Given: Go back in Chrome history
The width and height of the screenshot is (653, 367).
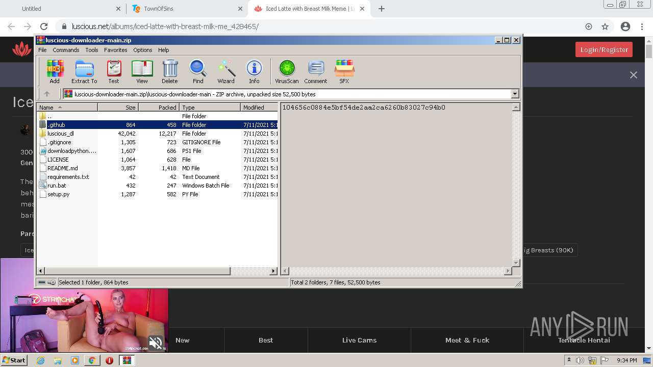Looking at the screenshot, I should 11,27.
